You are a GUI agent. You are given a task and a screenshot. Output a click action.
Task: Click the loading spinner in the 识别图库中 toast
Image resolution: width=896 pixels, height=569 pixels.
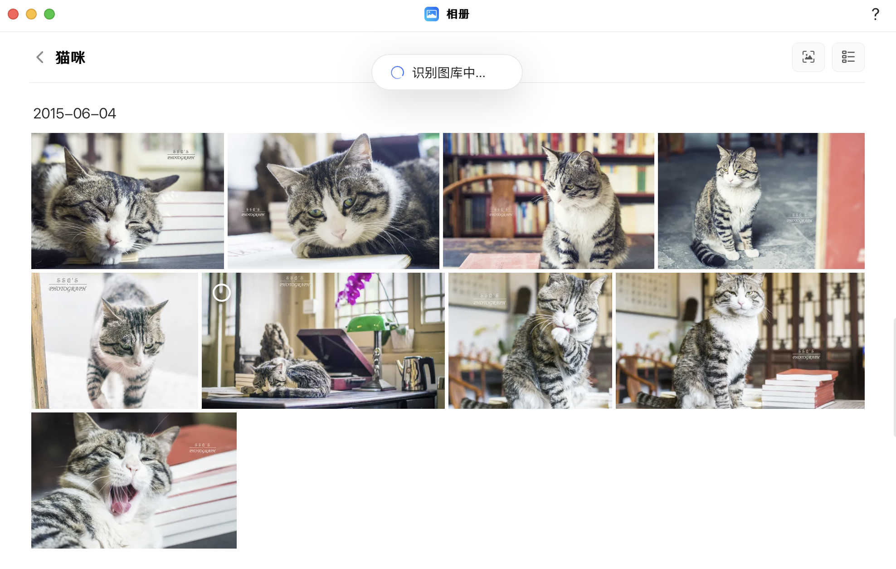click(x=397, y=73)
